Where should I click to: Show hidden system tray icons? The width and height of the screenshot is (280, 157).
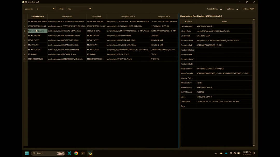point(216,153)
